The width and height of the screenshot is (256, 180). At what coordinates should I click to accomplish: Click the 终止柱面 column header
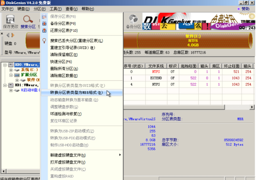pyautogui.click(x=232, y=66)
